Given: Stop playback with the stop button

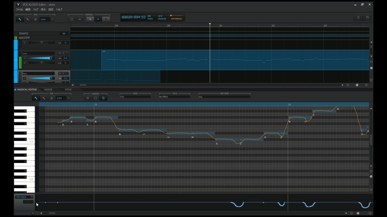Looking at the screenshot, I should [x=90, y=19].
